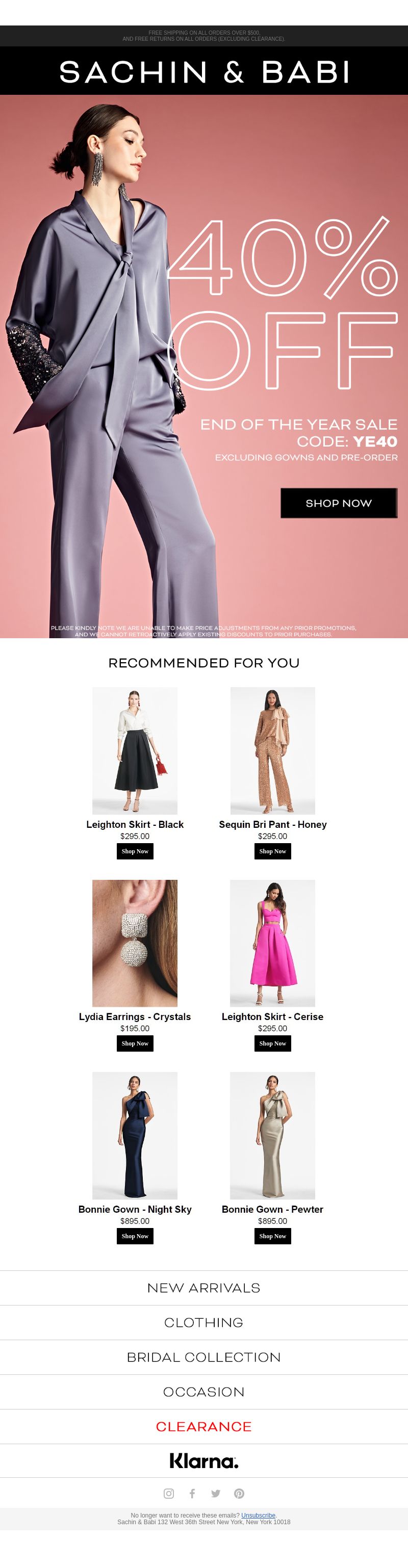
Task: Click the Sachin & Babi header logo
Action: click(204, 72)
